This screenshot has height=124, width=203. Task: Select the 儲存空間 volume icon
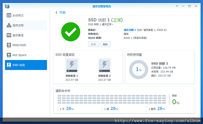coord(9,25)
